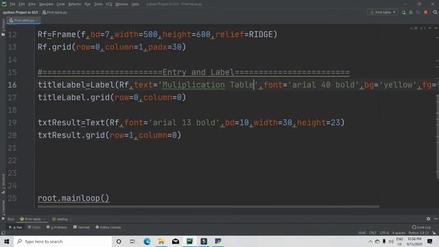Click the 'Type here to search' box
Screen dimensions: 439x247
(x=62, y=242)
